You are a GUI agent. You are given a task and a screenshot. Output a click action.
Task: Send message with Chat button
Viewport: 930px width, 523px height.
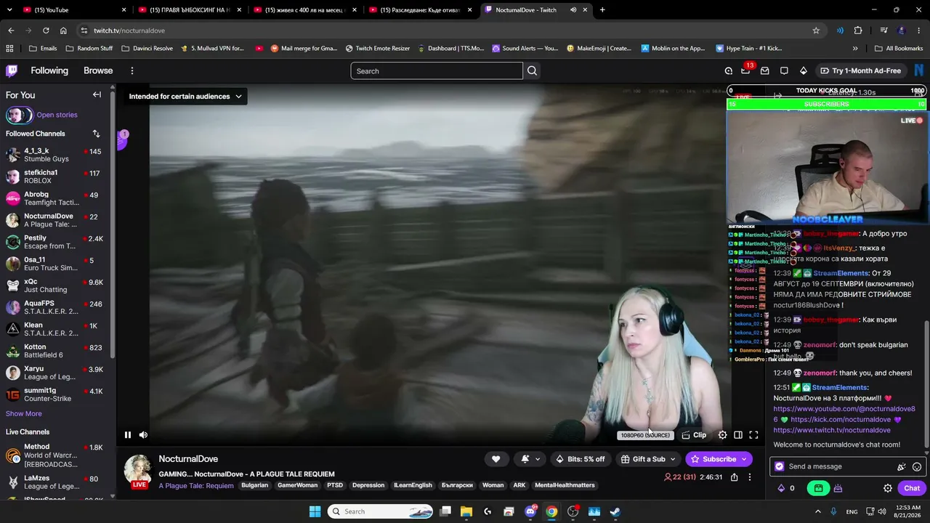click(x=912, y=488)
